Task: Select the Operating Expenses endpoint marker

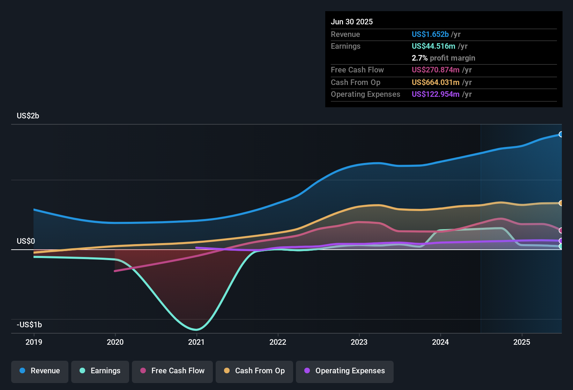Action: click(561, 241)
